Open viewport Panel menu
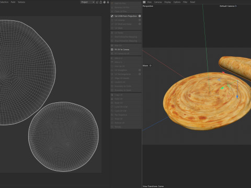 [192, 2]
